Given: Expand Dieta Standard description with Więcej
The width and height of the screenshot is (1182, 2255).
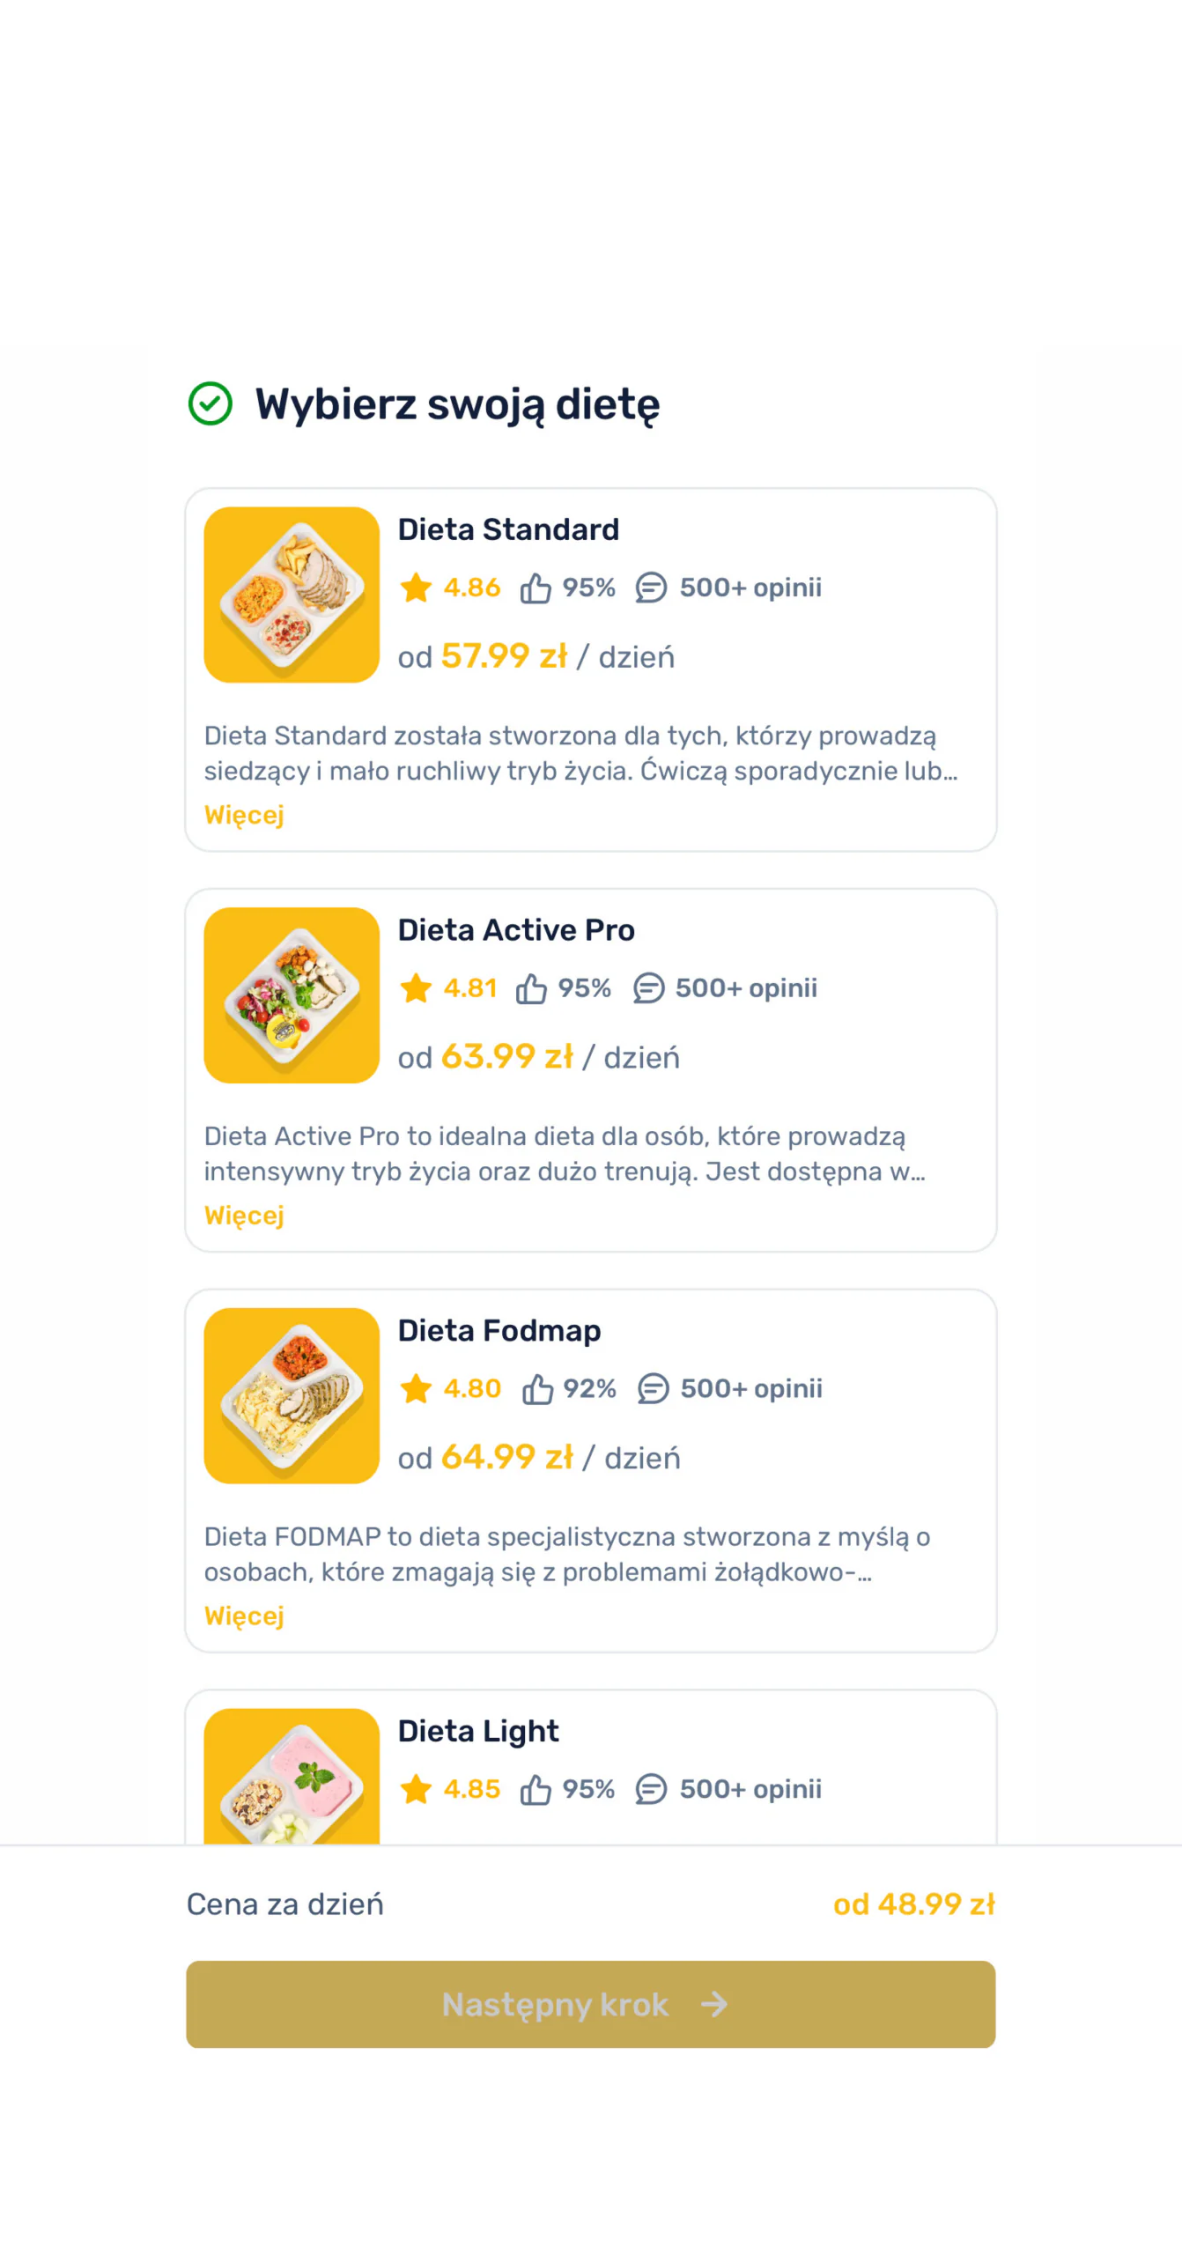Looking at the screenshot, I should click(x=244, y=815).
